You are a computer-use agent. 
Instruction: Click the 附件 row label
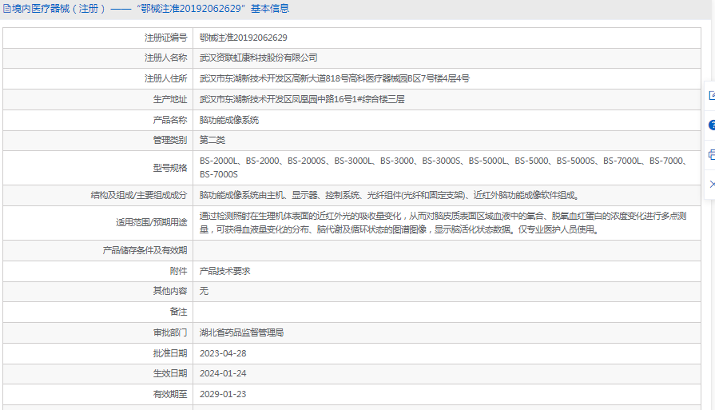[x=179, y=271]
